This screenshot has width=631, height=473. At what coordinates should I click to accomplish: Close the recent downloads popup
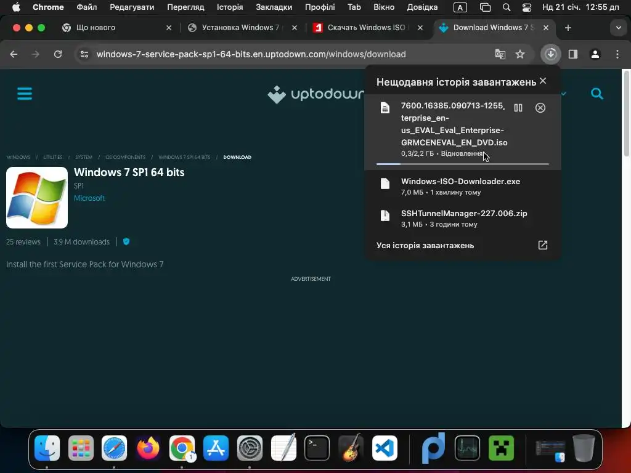[543, 81]
